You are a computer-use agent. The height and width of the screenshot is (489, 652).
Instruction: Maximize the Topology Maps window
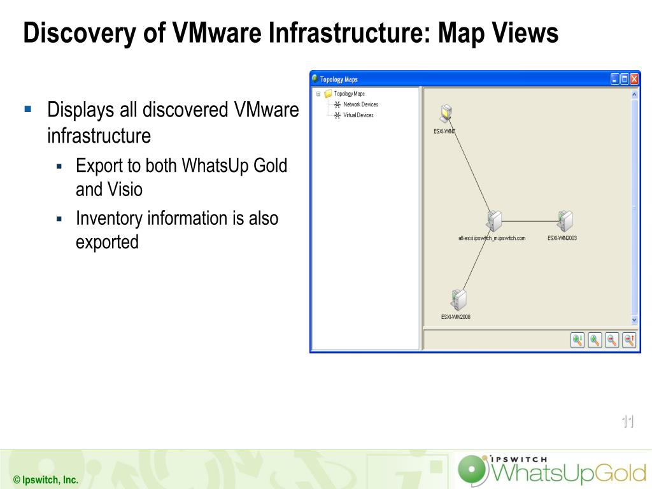[625, 79]
